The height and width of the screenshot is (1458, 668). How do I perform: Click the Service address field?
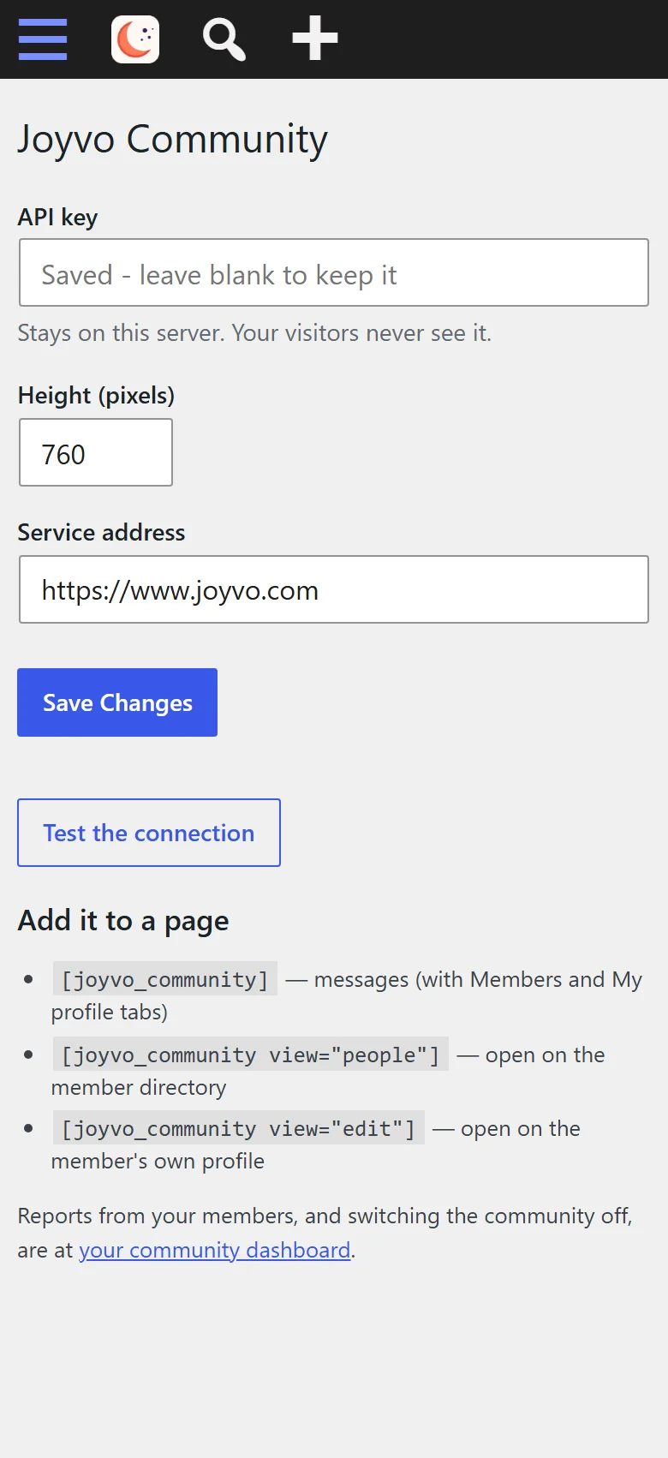[334, 589]
